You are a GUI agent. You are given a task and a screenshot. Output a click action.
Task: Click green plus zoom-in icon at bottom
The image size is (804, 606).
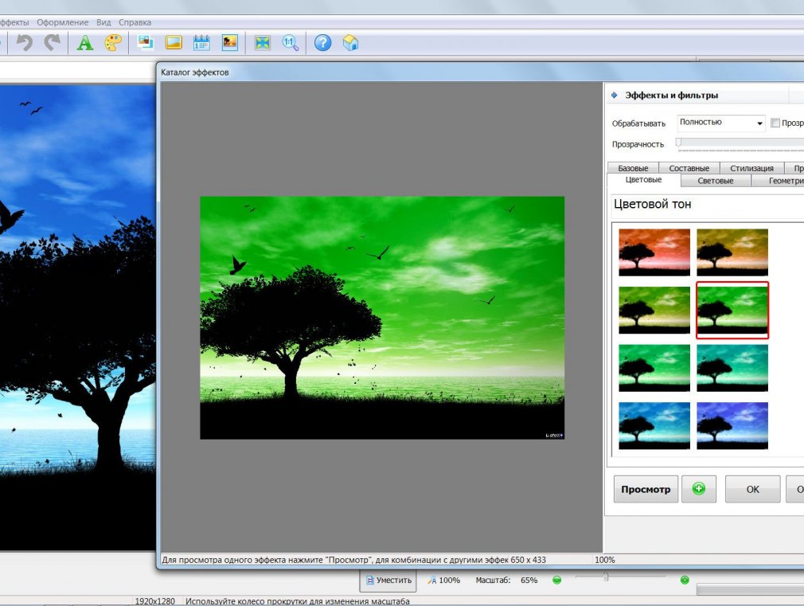point(685,581)
